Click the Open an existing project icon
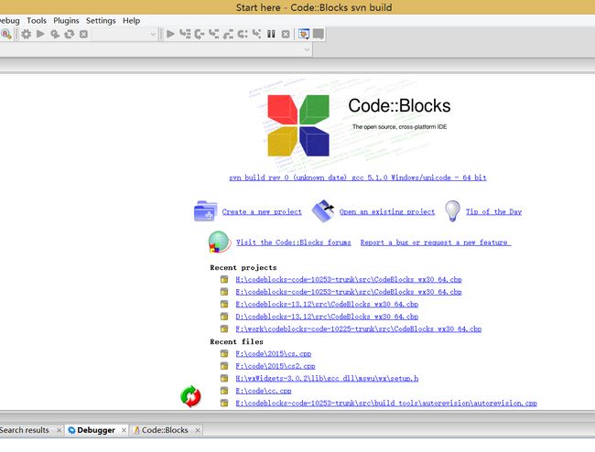 coord(323,210)
